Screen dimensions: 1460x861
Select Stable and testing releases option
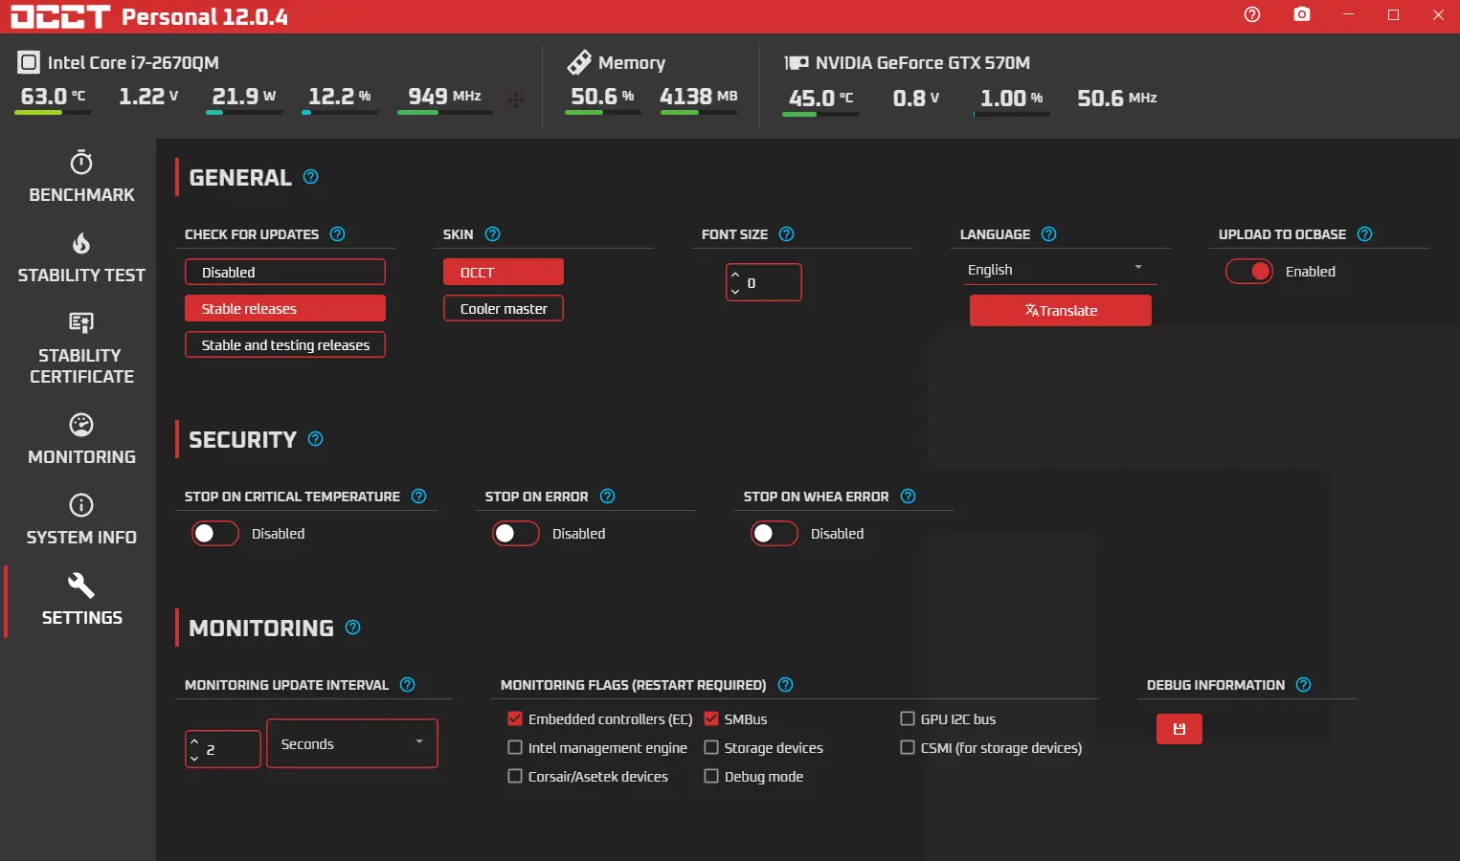pyautogui.click(x=285, y=344)
